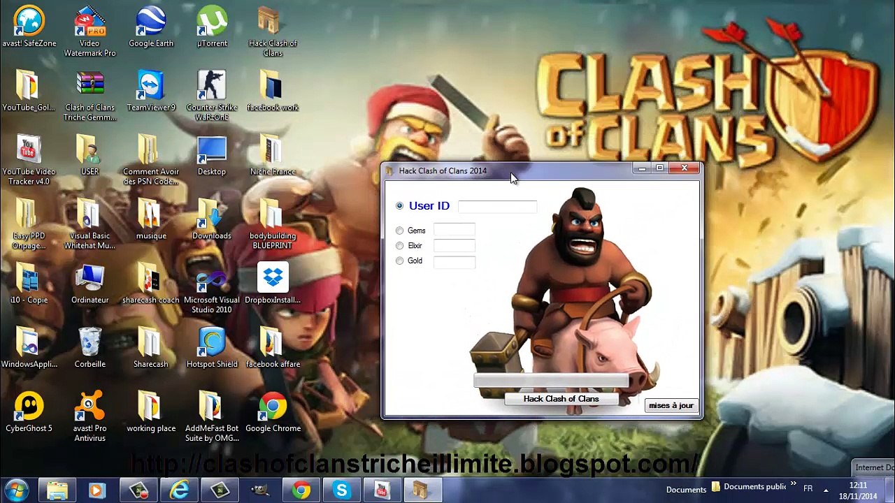895x503 pixels.
Task: Select the Google Chrome desktop shortcut
Action: point(273,413)
